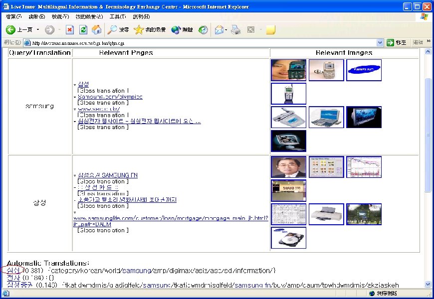Open the white printer thumbnail
This screenshot has height=299, width=434.
[326, 214]
